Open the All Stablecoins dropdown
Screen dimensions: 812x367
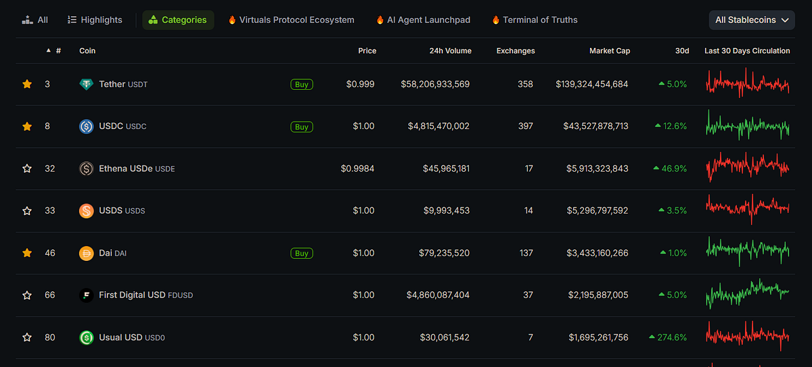coord(752,20)
